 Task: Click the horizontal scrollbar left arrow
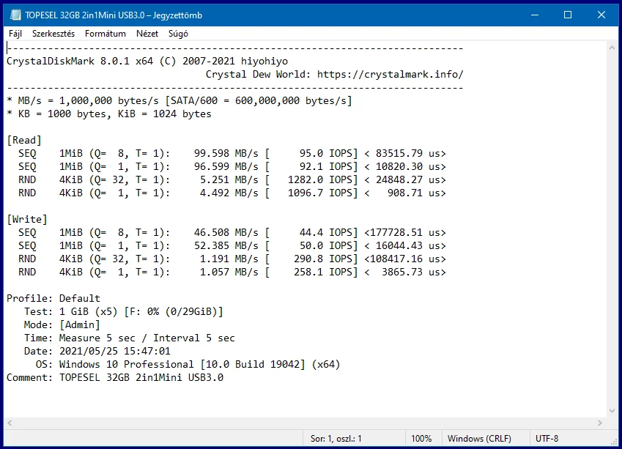pyautogui.click(x=10, y=423)
